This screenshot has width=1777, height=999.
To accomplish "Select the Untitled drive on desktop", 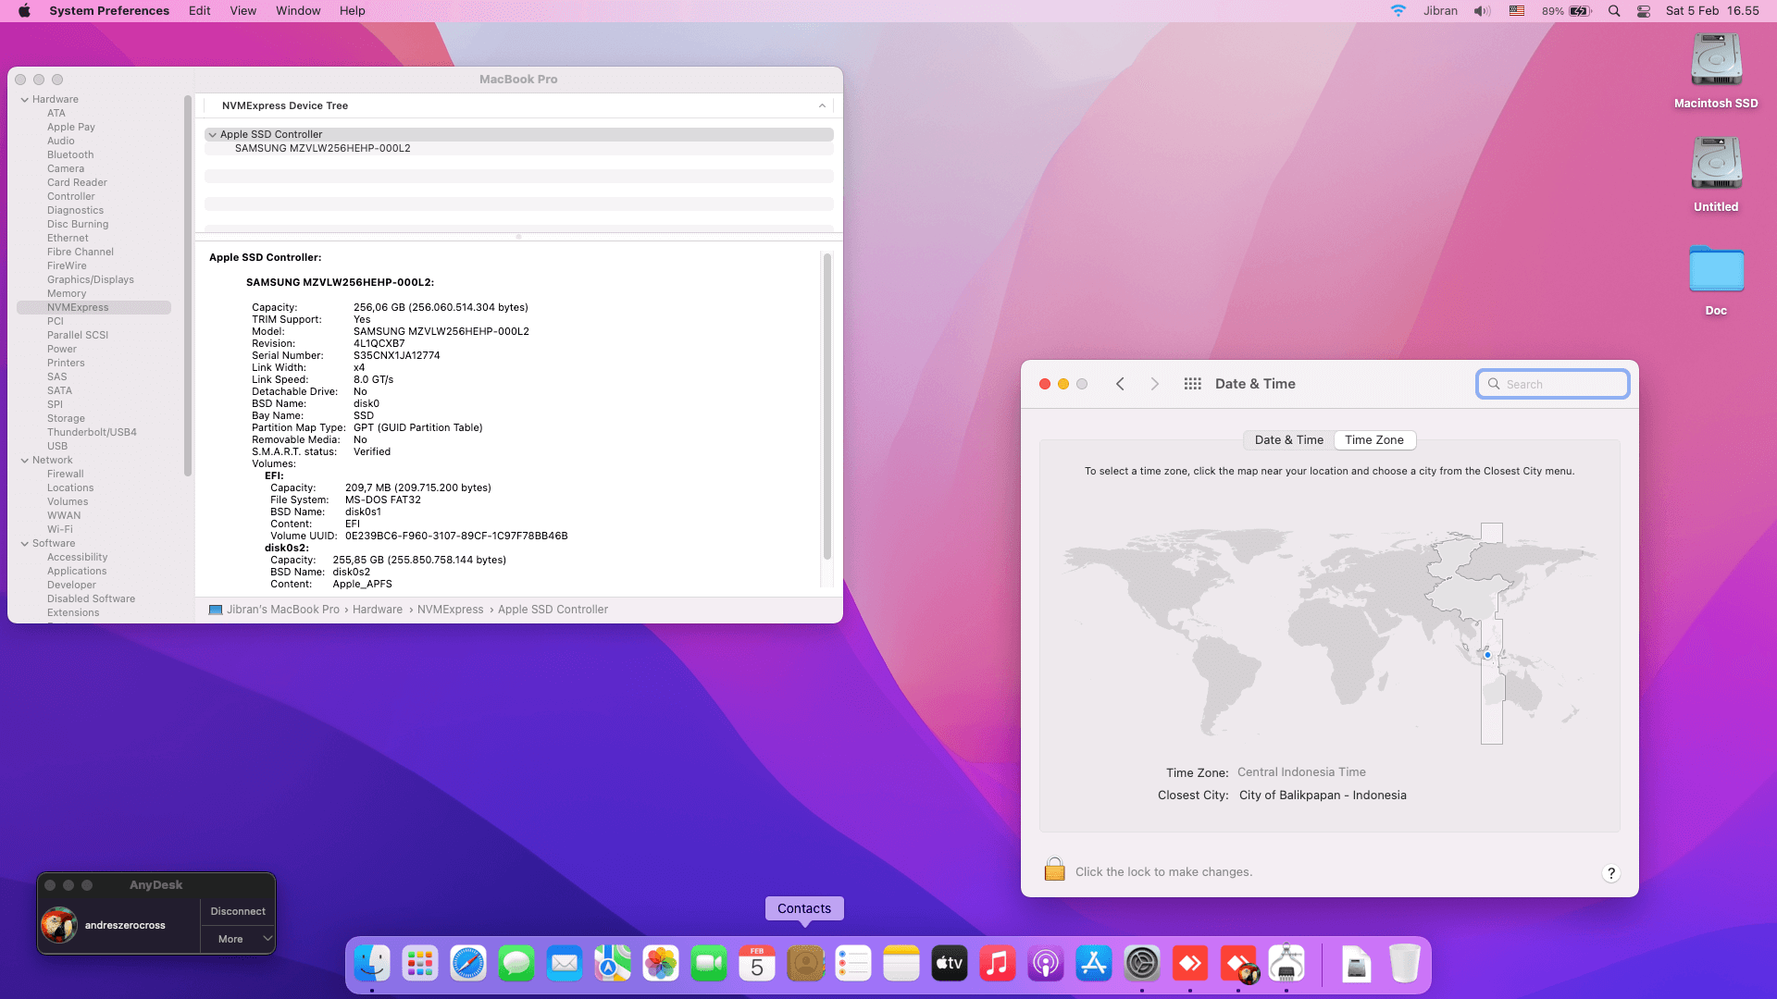I will pos(1716,175).
